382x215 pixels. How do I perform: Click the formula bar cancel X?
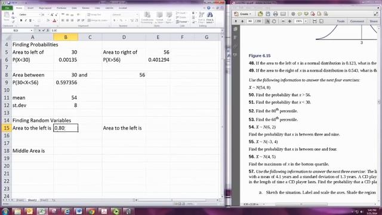pos(39,30)
